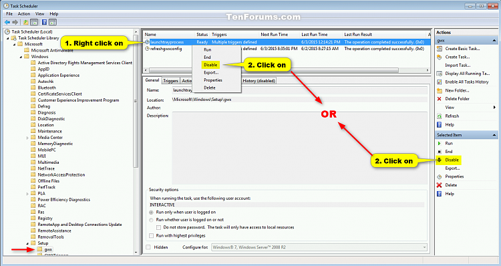The height and width of the screenshot is (266, 501).
Task: Click the Properties icon in Selected Item
Action: (x=440, y=176)
